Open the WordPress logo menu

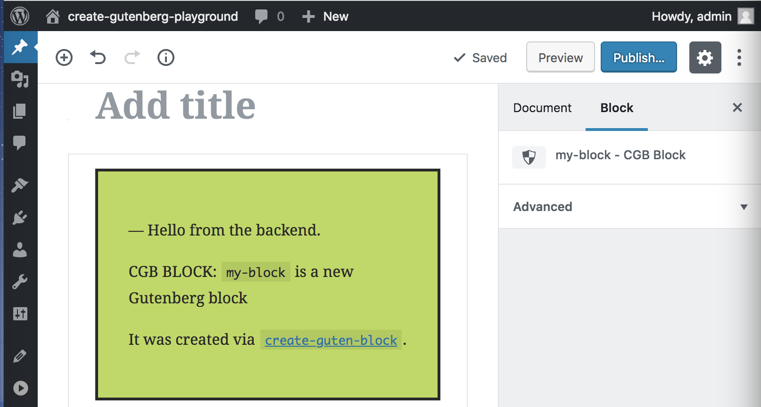point(20,16)
